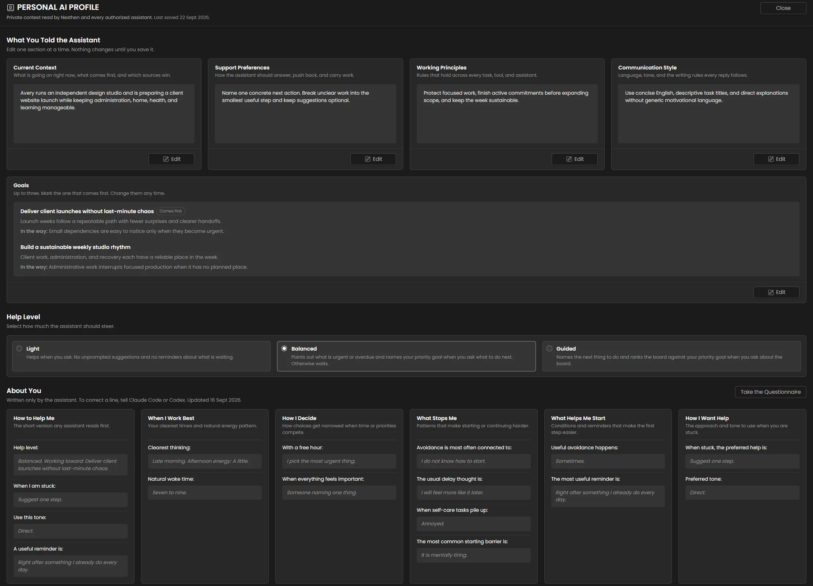Viewport: 813px width, 586px height.
Task: Click 'Direct.' under Preferred tone
Action: [742, 492]
